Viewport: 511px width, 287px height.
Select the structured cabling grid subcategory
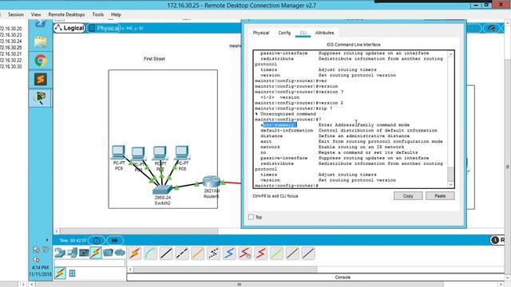click(x=73, y=273)
